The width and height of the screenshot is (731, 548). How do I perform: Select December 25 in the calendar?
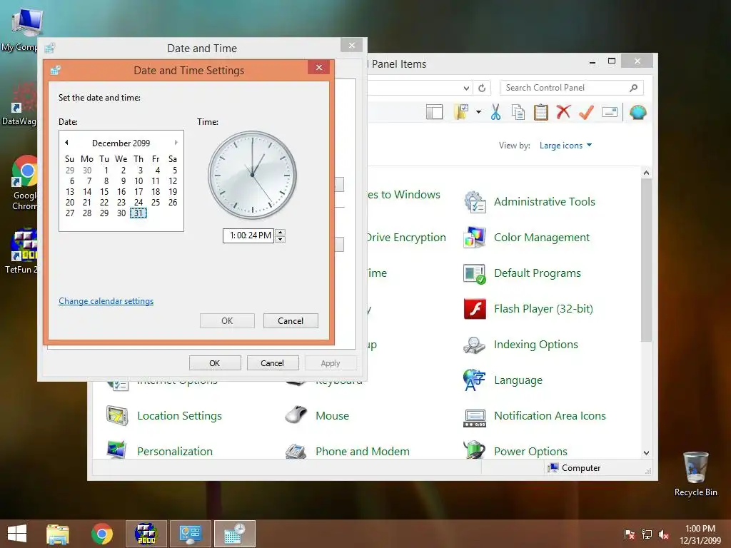(155, 202)
